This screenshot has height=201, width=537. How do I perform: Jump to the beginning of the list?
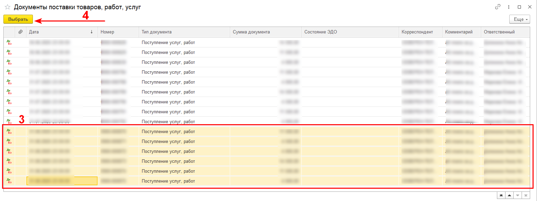pos(501,195)
